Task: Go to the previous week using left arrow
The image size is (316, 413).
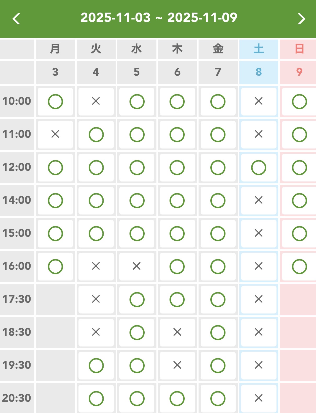Action: coord(16,19)
